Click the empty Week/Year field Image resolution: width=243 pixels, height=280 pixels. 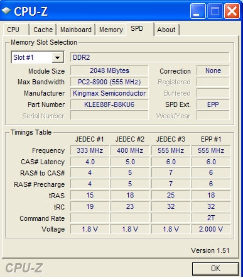213,115
